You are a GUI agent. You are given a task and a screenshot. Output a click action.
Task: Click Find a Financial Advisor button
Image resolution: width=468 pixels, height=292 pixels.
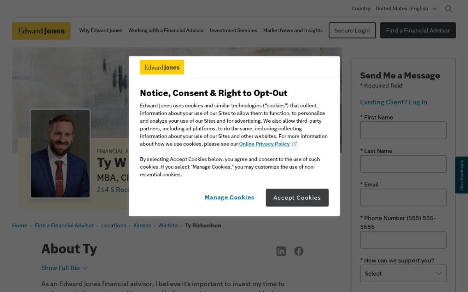(x=418, y=30)
